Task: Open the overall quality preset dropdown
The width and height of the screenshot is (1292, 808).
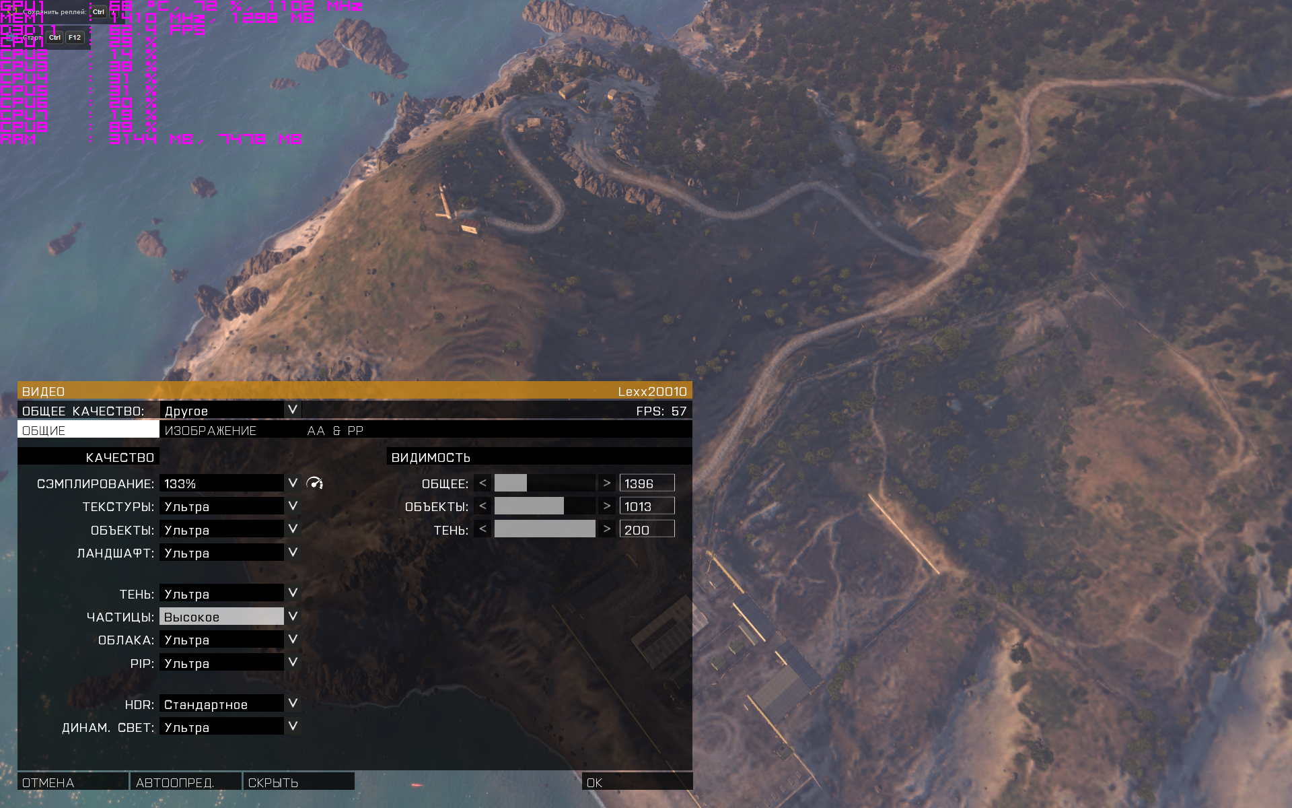Action: tap(293, 409)
